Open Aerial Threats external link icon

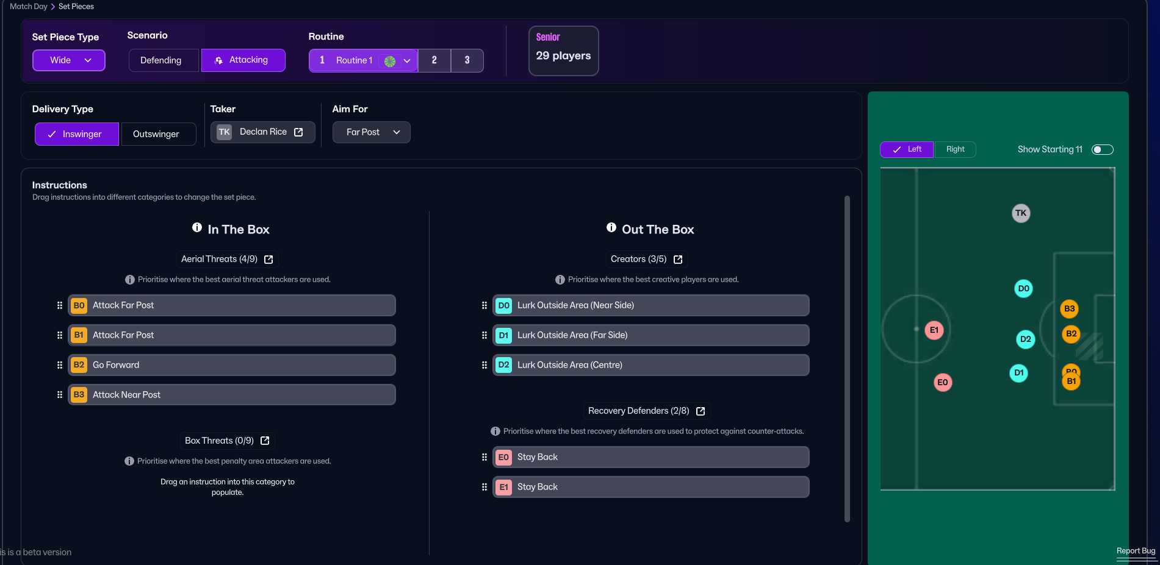268,260
